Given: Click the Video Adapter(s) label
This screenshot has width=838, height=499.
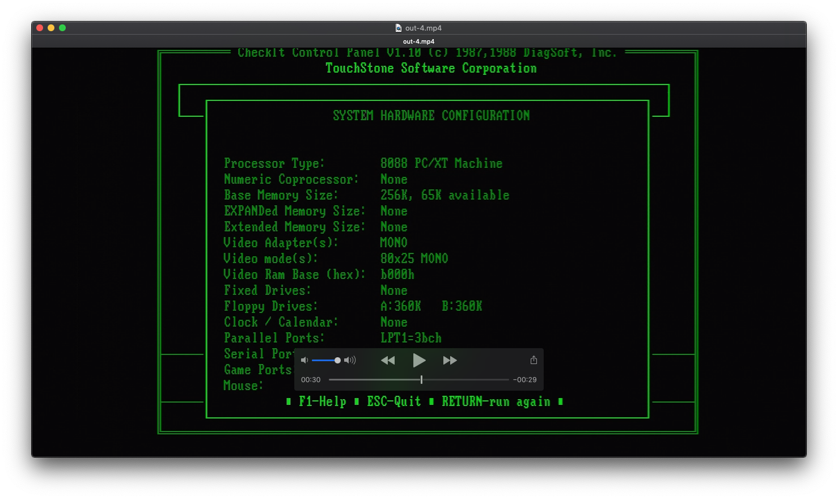Looking at the screenshot, I should click(x=281, y=243).
